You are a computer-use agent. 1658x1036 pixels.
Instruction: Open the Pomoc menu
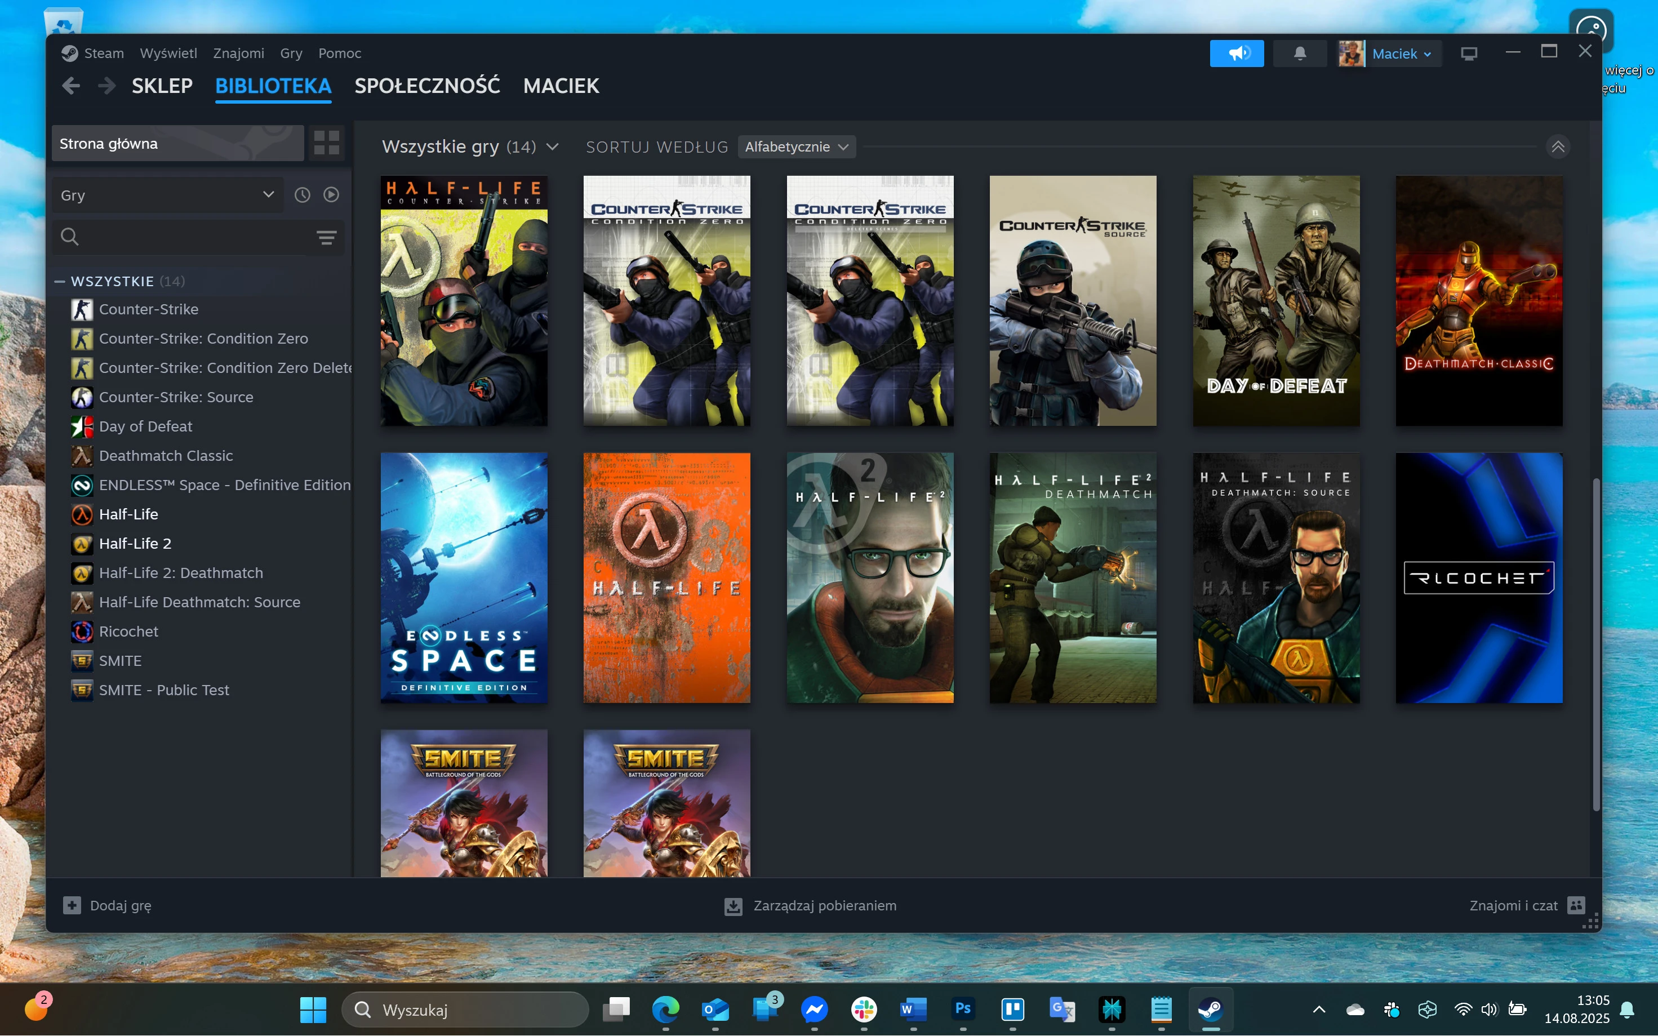[340, 54]
